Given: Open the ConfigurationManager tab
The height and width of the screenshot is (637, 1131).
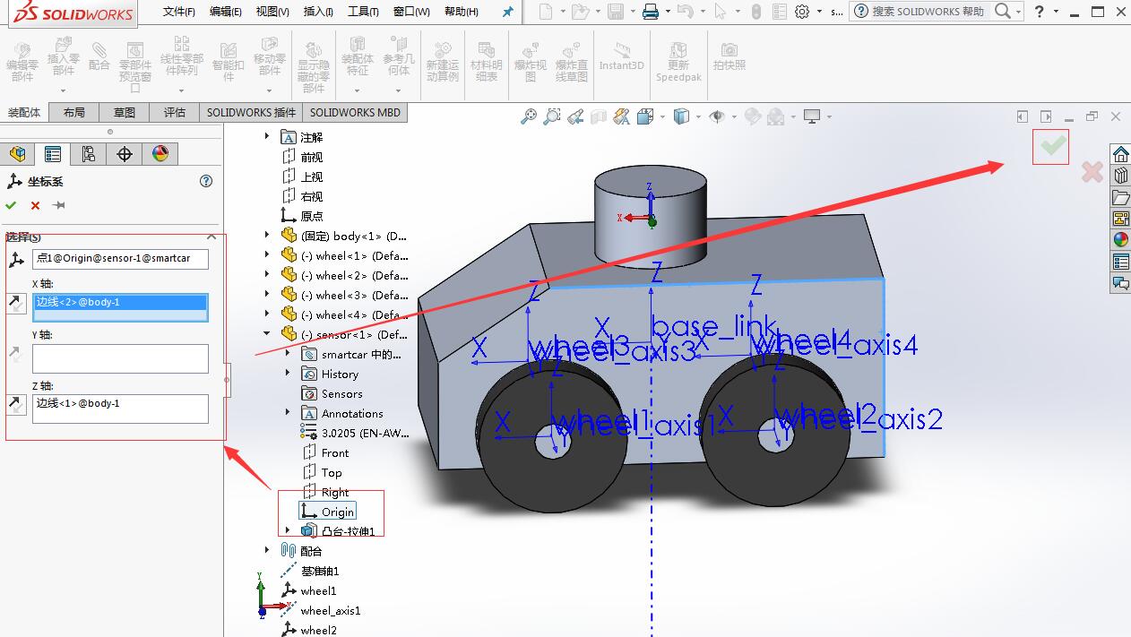Looking at the screenshot, I should (x=88, y=154).
